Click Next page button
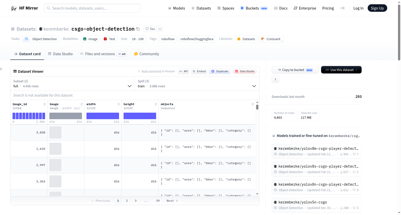 pyautogui.click(x=172, y=201)
